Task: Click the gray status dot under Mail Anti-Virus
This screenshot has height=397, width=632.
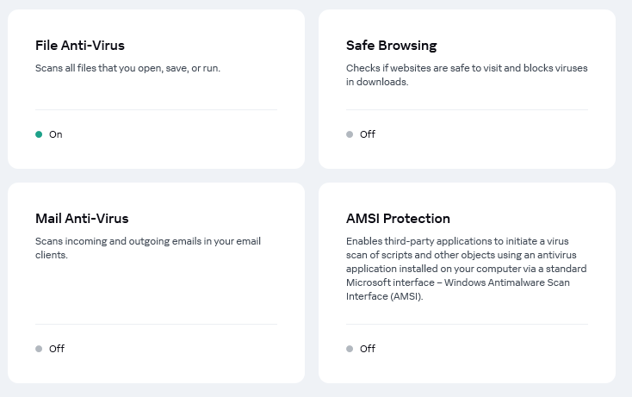Action: click(x=39, y=349)
